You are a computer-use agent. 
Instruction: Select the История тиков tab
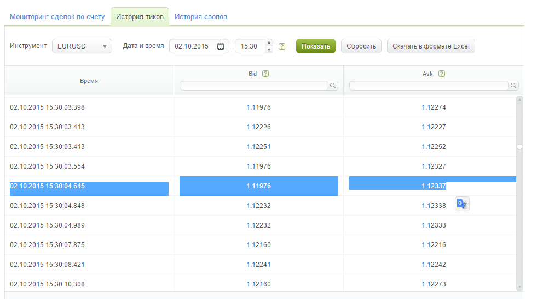140,17
